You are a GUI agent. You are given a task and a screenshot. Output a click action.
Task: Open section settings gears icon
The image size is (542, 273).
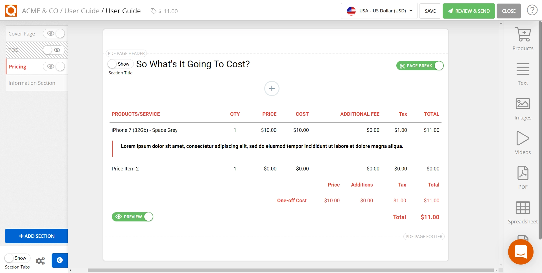[x=40, y=261]
